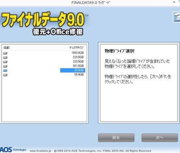This screenshot has width=180, height=153.
Task: Select the drive icon for 1863.0GB disk
Action: pyautogui.click(x=5, y=53)
